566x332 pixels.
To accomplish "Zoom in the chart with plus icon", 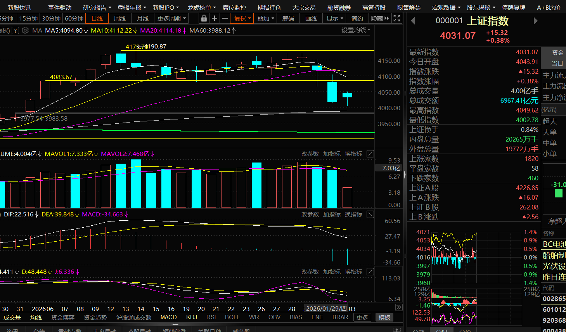I will click(x=214, y=18).
